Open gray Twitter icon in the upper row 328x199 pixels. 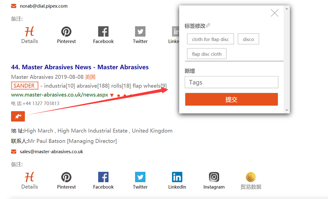click(x=140, y=32)
